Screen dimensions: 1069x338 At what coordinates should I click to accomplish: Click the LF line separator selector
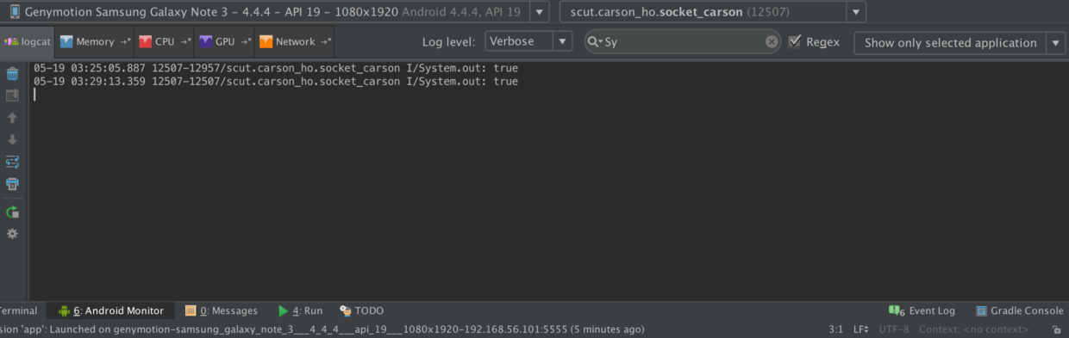click(860, 329)
